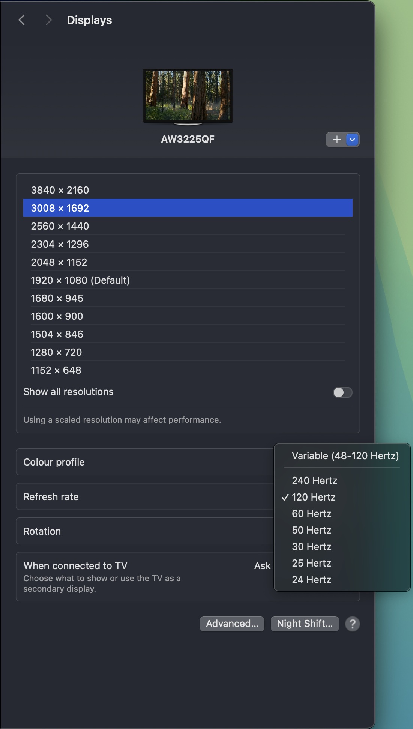Open the Advanced… settings button
The width and height of the screenshot is (413, 729).
232,624
